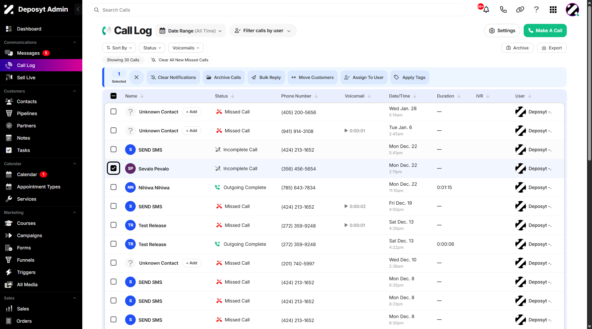The height and width of the screenshot is (329, 592).
Task: Open the Voicemails filter dropdown
Action: pyautogui.click(x=186, y=48)
